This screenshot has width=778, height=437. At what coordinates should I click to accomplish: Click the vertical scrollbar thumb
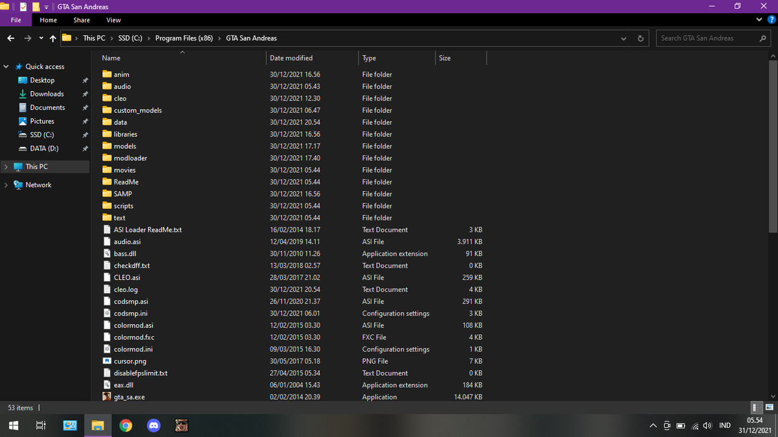coord(773,146)
